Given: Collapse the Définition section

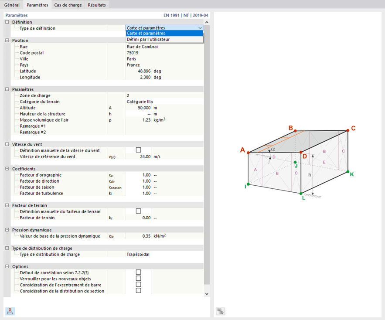Looking at the screenshot, I should (7, 22).
